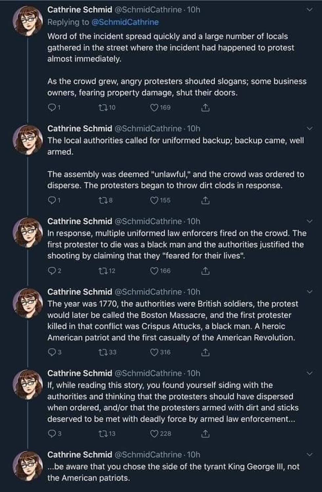The height and width of the screenshot is (492, 322).
Task: Reply to the "fired on the crowd" tweet
Action: [52, 271]
